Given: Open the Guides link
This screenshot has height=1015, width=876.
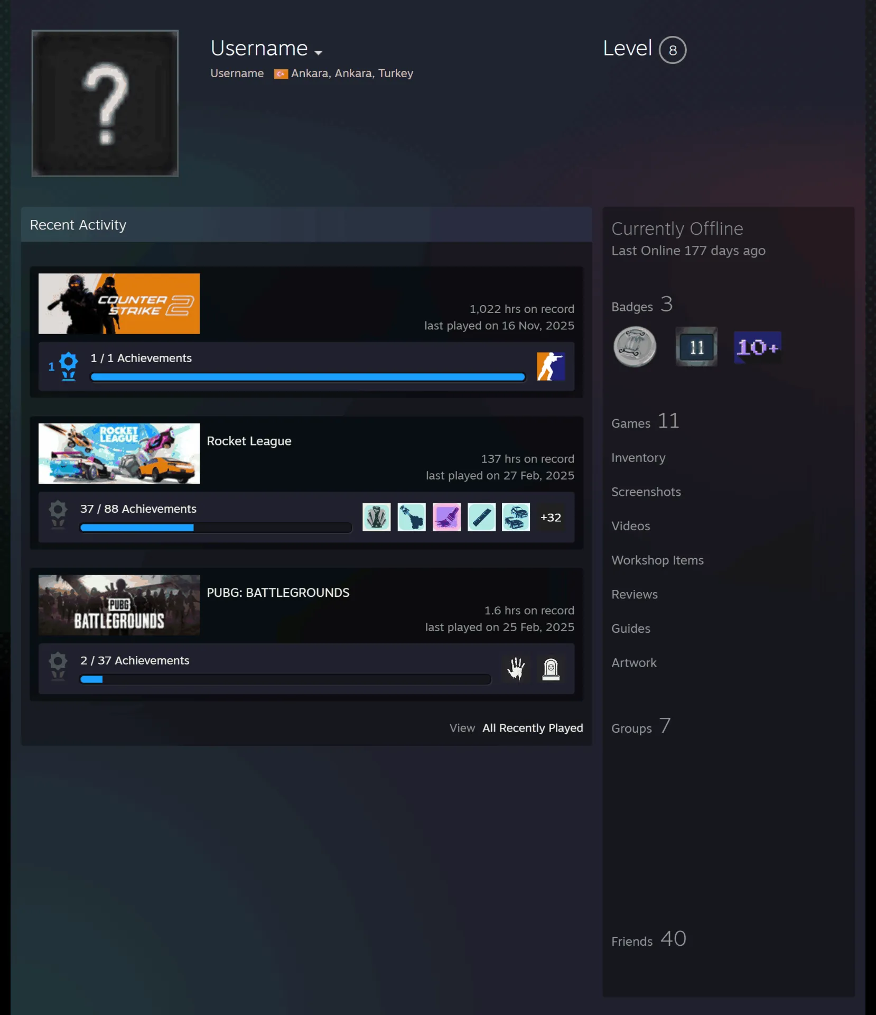Looking at the screenshot, I should 631,629.
